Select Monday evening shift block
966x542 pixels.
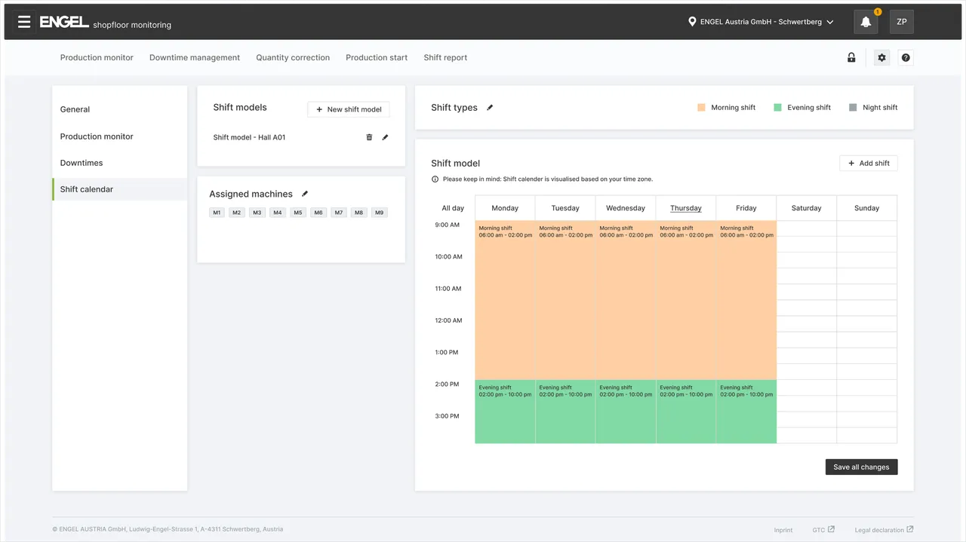coord(505,412)
